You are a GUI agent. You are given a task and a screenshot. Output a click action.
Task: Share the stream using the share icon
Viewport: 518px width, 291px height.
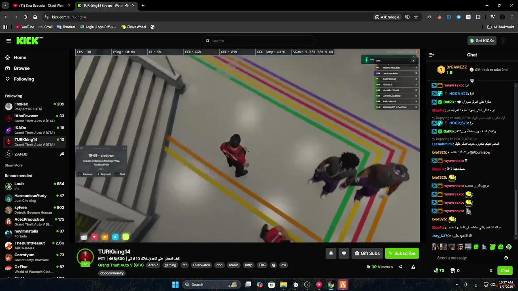pos(400,267)
